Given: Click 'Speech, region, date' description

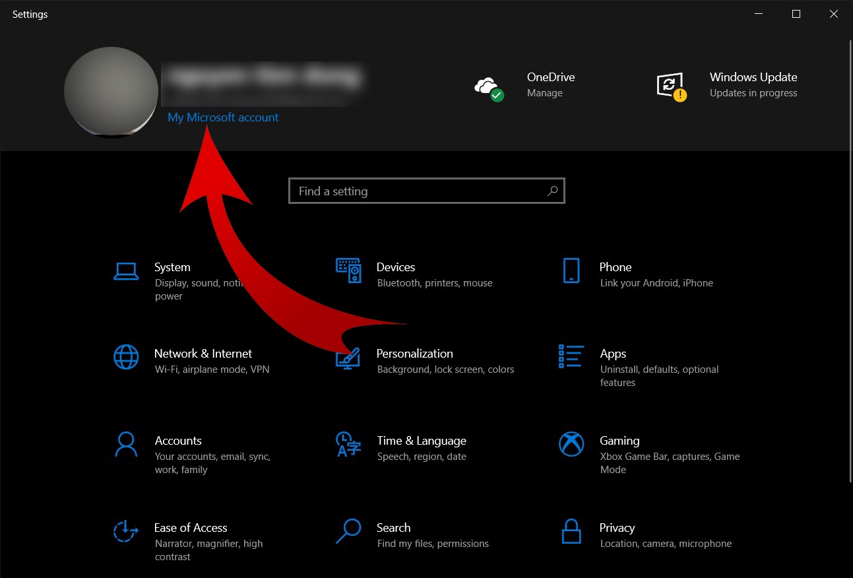Looking at the screenshot, I should pos(422,457).
